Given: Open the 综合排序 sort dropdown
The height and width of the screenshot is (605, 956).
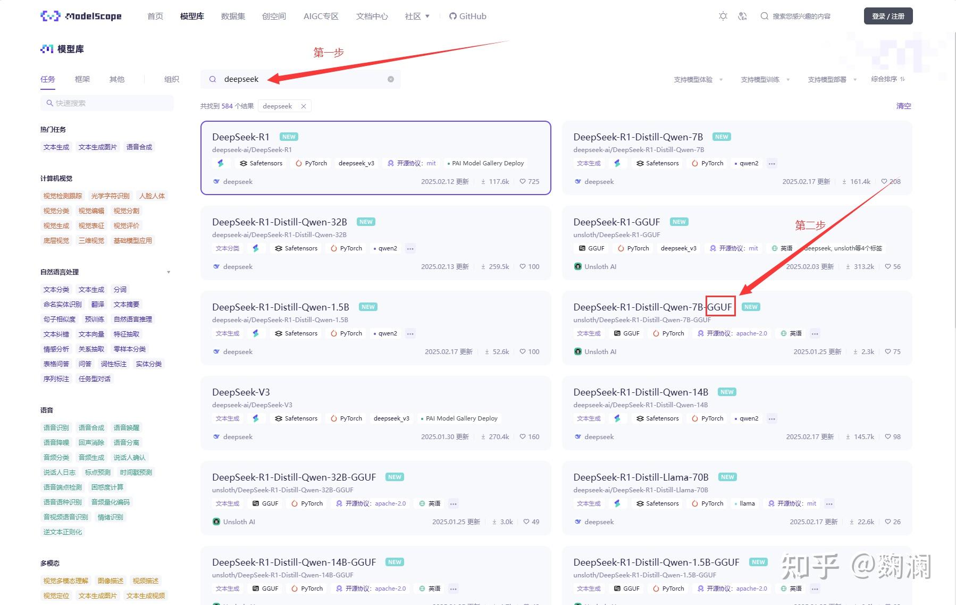Looking at the screenshot, I should [x=888, y=79].
